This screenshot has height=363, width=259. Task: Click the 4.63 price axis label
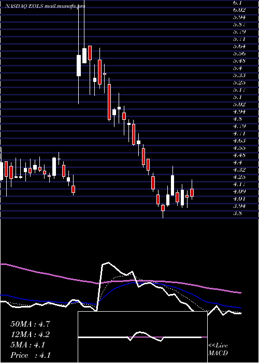[239, 141]
